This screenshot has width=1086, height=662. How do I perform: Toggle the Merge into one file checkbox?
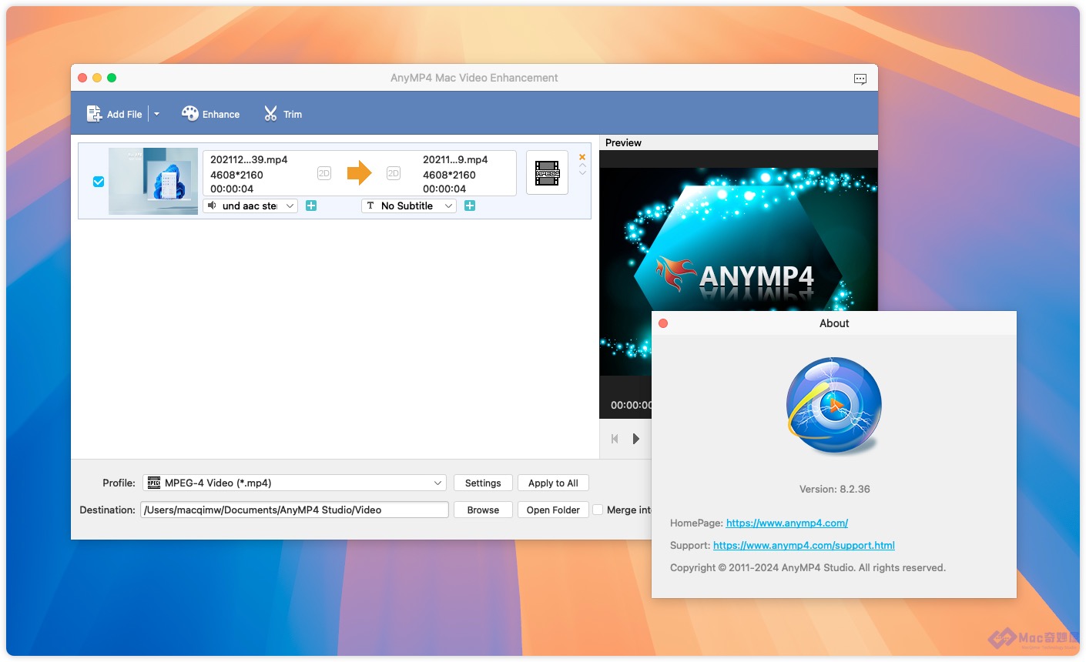[x=598, y=510]
